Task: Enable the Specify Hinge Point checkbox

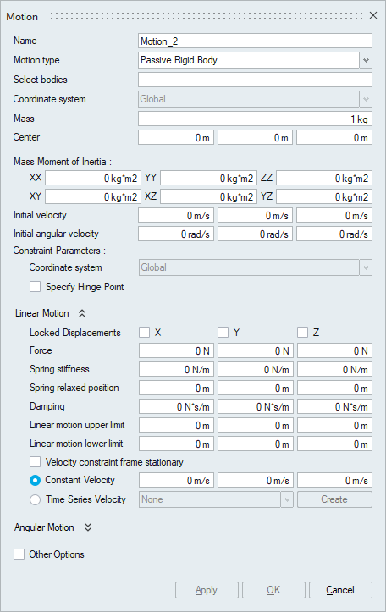Action: pos(35,287)
